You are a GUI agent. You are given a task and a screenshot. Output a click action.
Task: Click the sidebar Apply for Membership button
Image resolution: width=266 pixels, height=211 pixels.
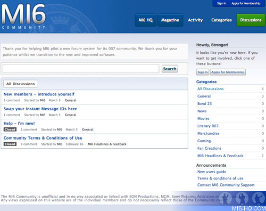228,72
